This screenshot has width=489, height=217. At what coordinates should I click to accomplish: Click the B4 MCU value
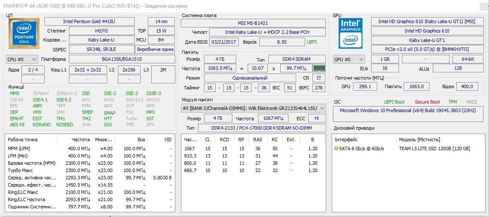(161, 40)
